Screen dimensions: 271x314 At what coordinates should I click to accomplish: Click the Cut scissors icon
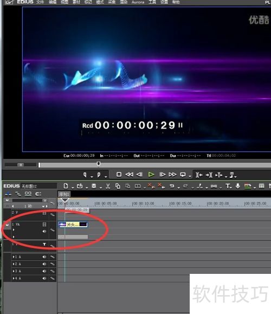(108, 186)
